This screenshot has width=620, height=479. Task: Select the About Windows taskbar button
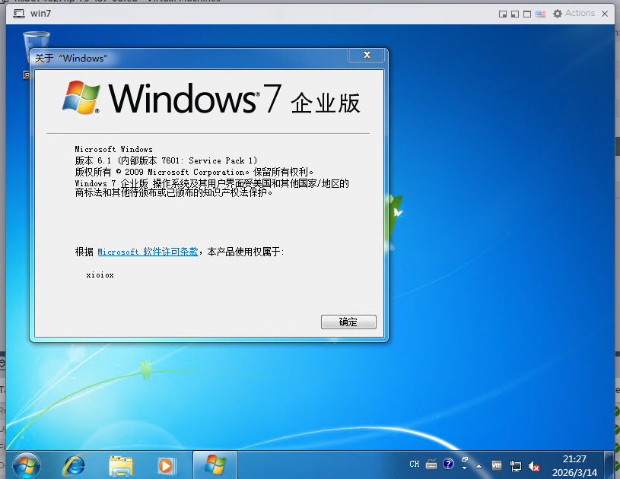point(215,465)
